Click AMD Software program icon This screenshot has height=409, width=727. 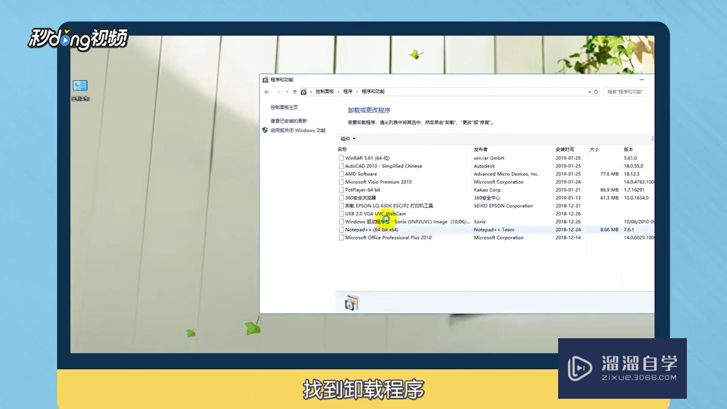341,174
